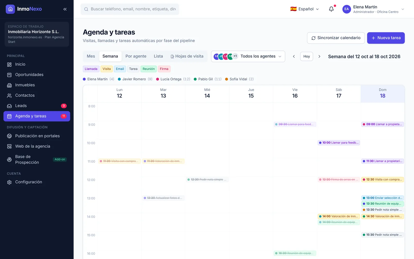The image size is (414, 259).
Task: Select the Semana view tab
Action: 110,56
